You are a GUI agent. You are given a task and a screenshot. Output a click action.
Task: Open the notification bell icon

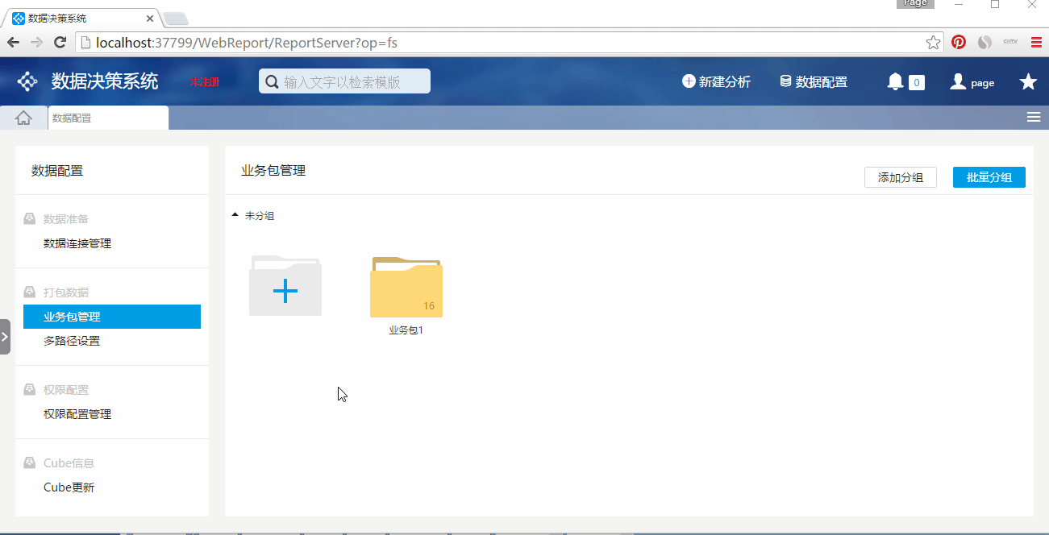click(x=895, y=81)
